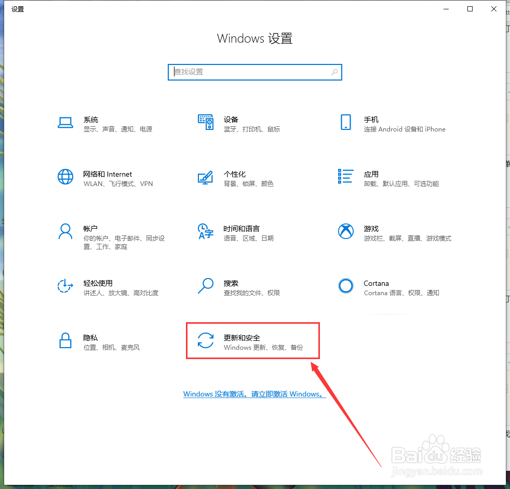Click the search magnifier in the 查找设置 box

pyautogui.click(x=334, y=72)
